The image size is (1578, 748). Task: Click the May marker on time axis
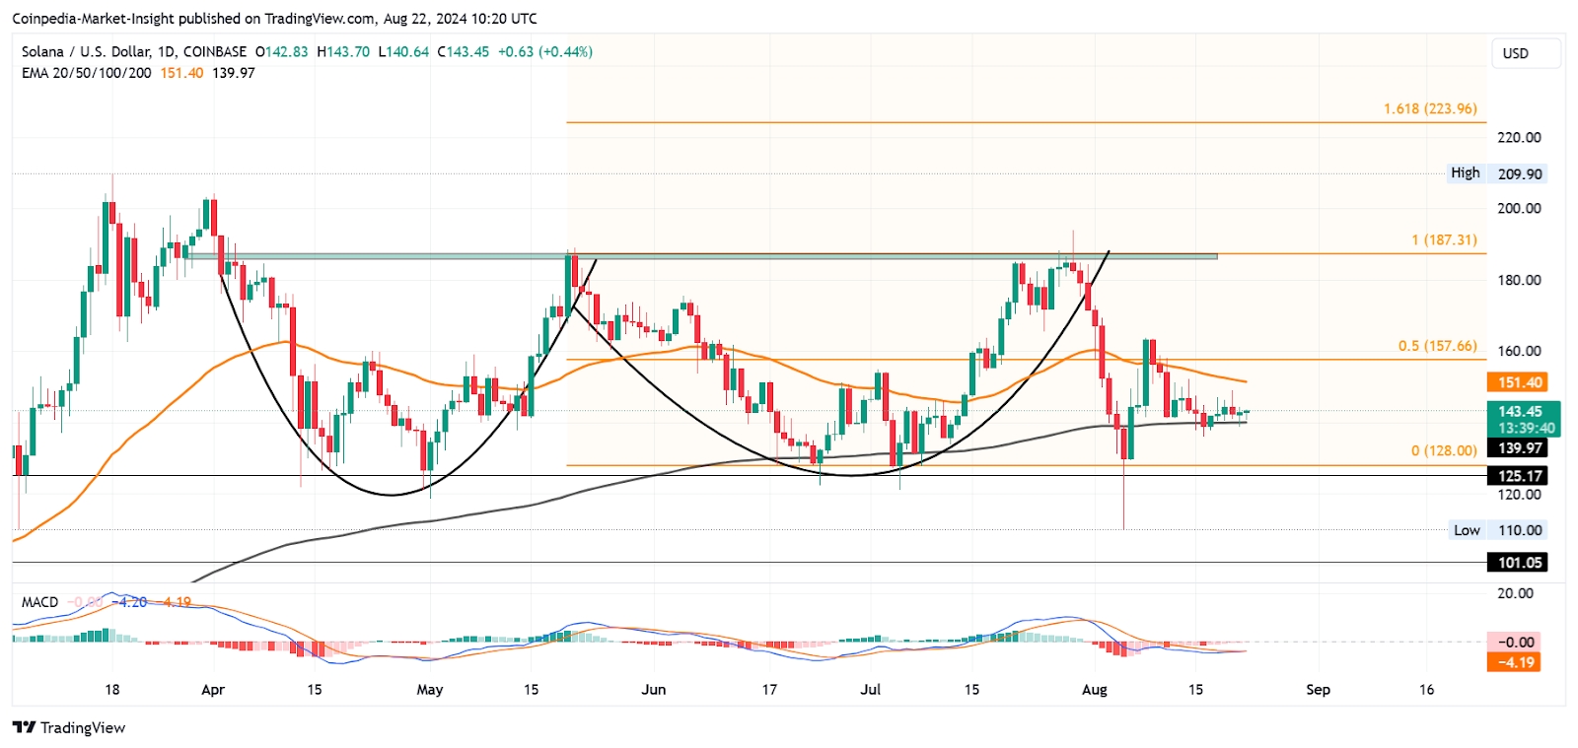click(x=430, y=689)
